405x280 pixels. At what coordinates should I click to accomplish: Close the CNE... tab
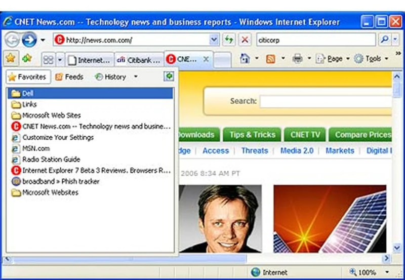206,59
